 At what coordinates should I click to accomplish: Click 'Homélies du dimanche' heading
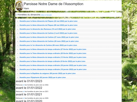coord(29,15)
